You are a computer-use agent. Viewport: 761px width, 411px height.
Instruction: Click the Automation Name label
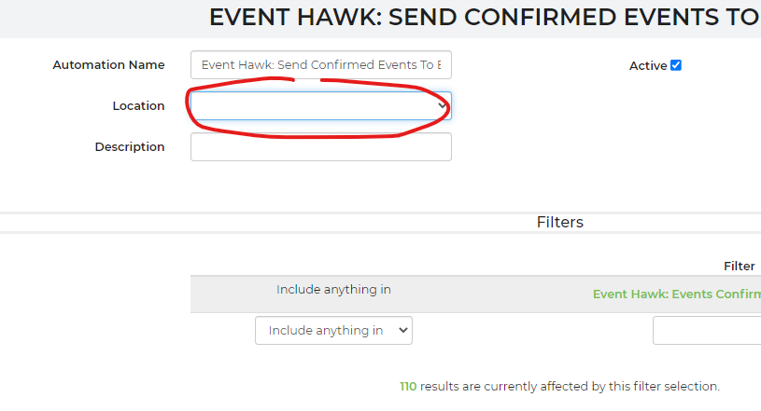pyautogui.click(x=108, y=65)
